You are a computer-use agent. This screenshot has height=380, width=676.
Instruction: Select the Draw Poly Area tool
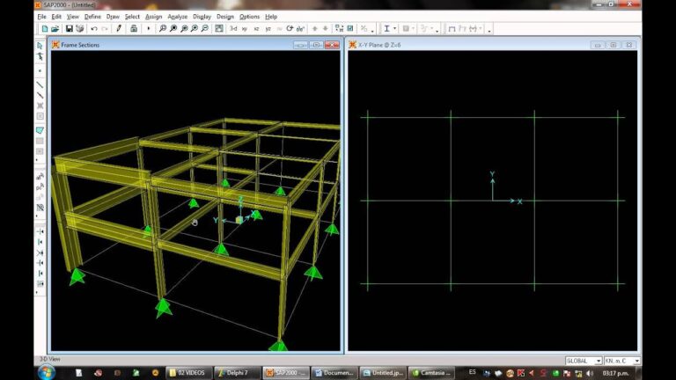coord(40,130)
